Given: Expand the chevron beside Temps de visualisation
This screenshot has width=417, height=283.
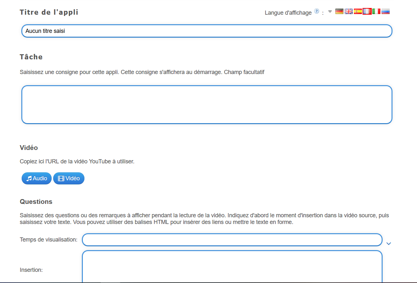Looking at the screenshot, I should pos(389,244).
